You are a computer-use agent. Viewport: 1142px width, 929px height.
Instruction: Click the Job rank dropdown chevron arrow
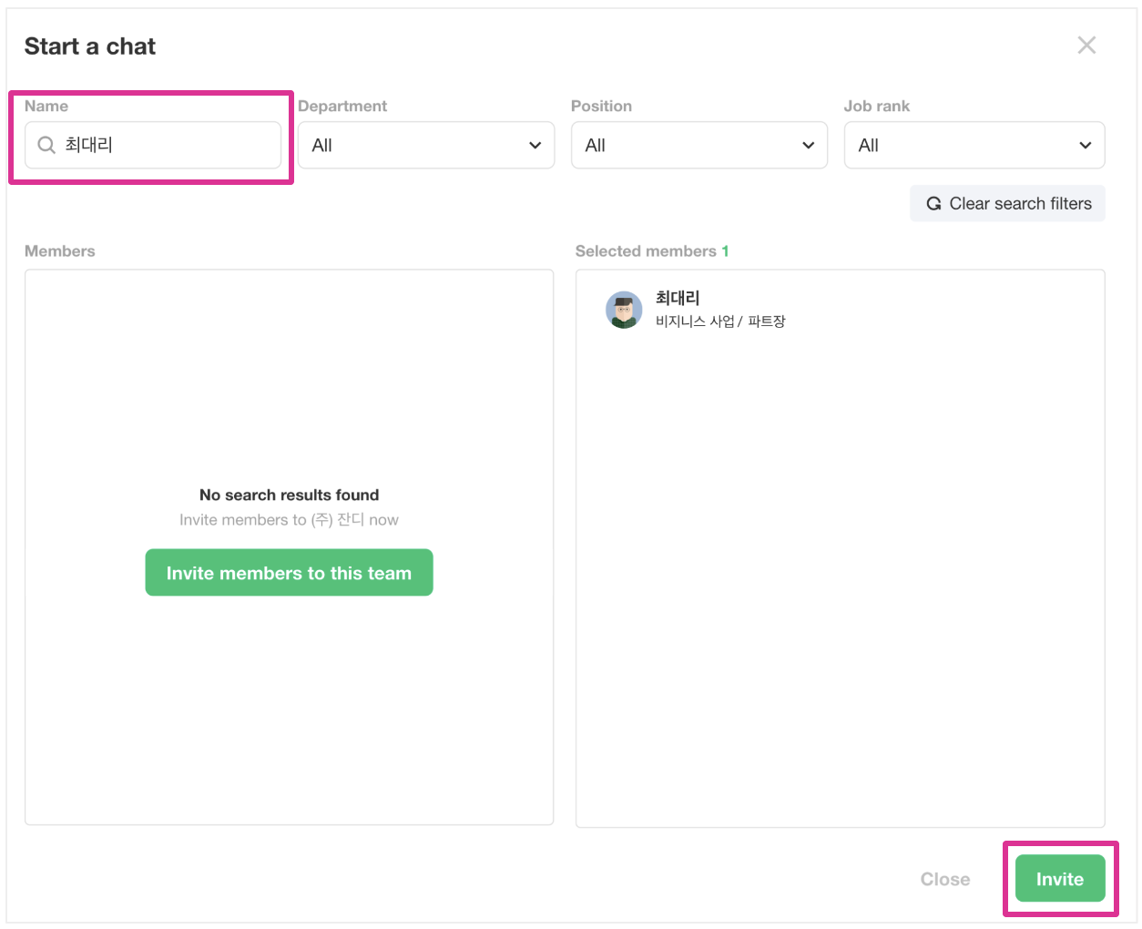(x=1085, y=146)
